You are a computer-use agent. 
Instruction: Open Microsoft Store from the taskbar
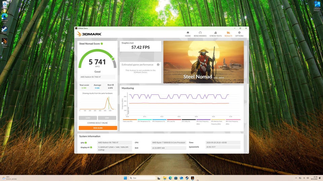coord(176,178)
